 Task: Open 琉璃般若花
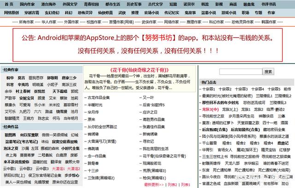(x=152, y=164)
